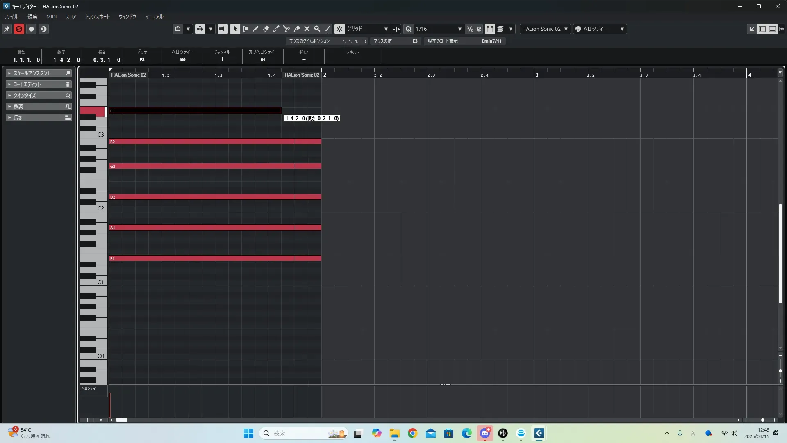Select the Object Selection arrow tool
The image size is (787, 443).
235,29
